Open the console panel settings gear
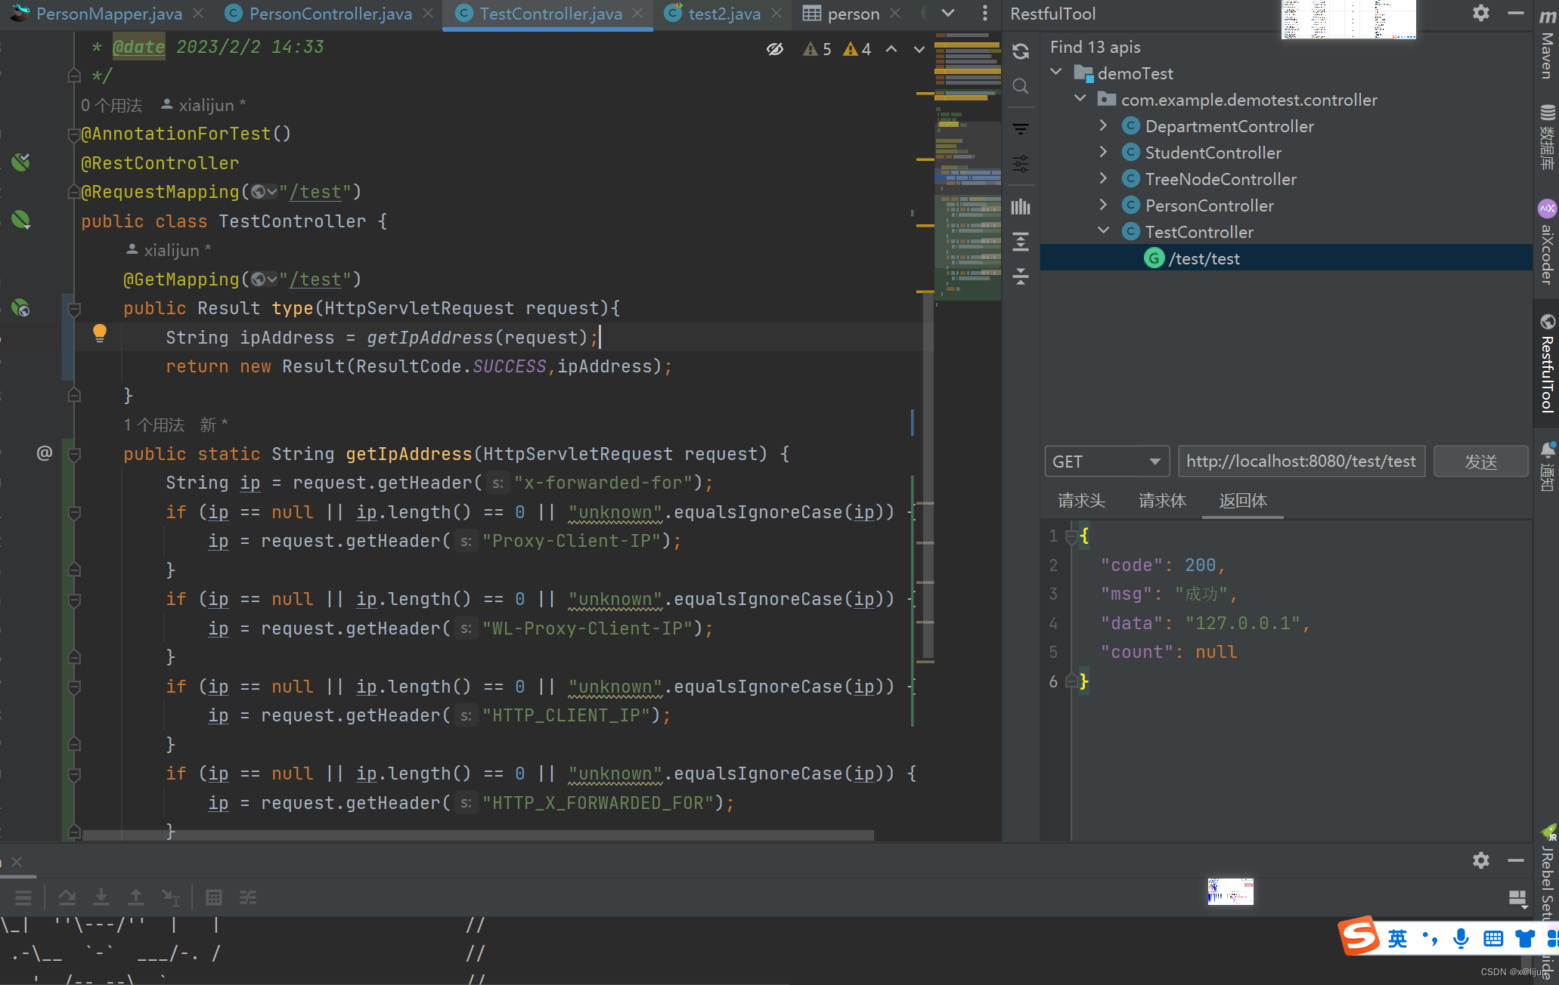The image size is (1559, 985). tap(1480, 860)
